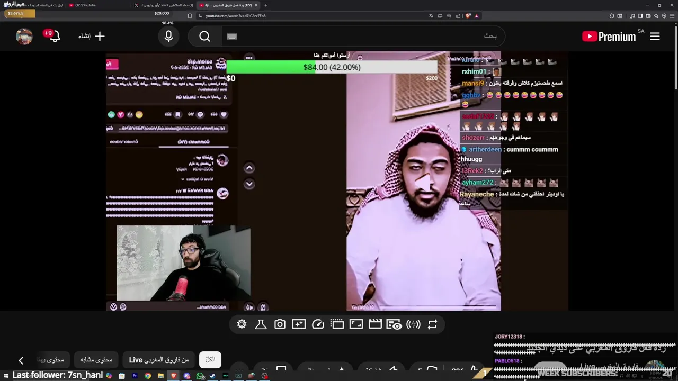This screenshot has width=678, height=381.
Task: Click chat username 'shozerr'
Action: 473,138
